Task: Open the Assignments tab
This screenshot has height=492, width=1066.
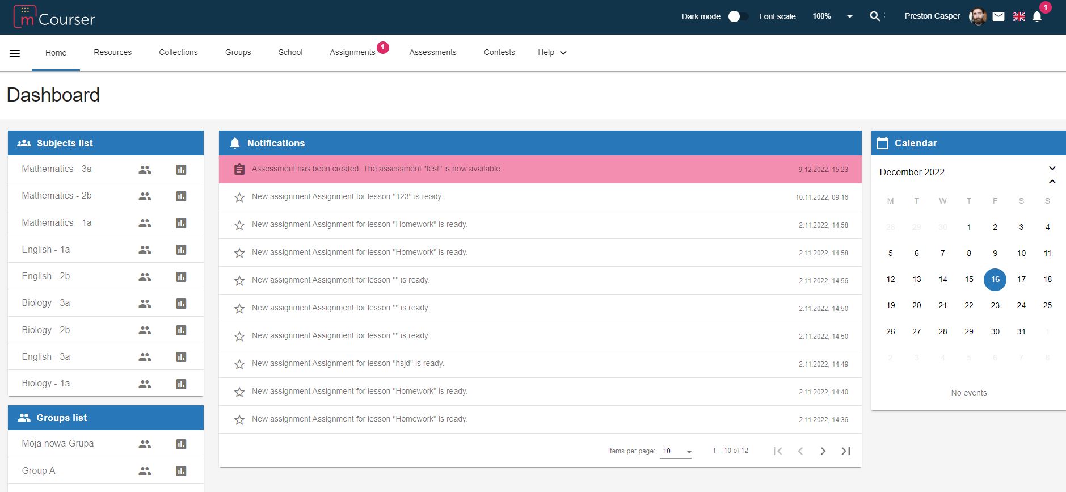Action: 352,52
